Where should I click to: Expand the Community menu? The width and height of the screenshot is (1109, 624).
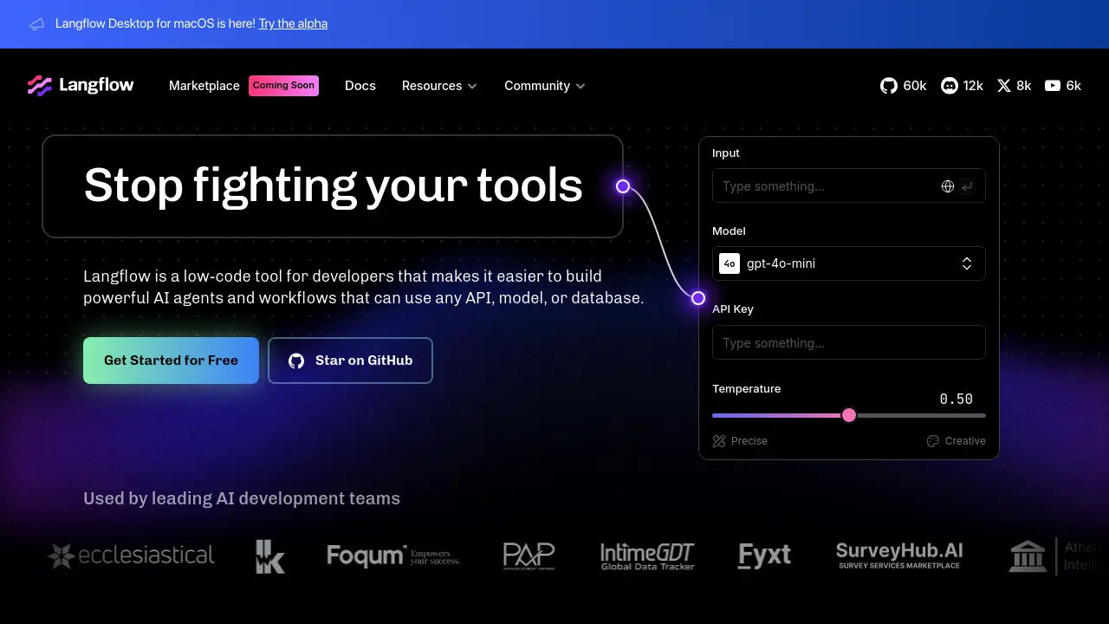pyautogui.click(x=545, y=86)
